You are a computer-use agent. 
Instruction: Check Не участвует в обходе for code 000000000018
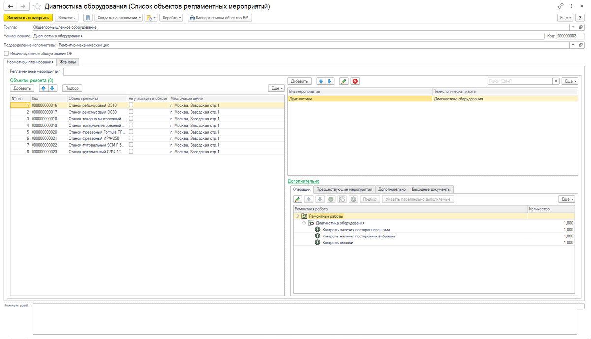pyautogui.click(x=131, y=118)
